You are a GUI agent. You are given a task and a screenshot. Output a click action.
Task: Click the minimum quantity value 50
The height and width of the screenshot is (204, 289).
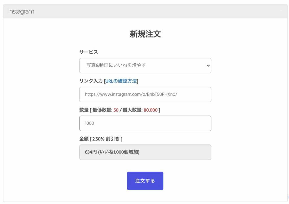(116, 110)
